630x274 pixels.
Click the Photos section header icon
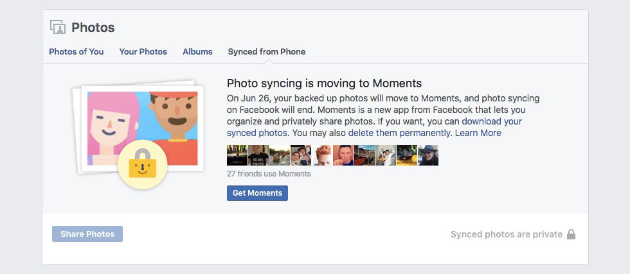[58, 28]
